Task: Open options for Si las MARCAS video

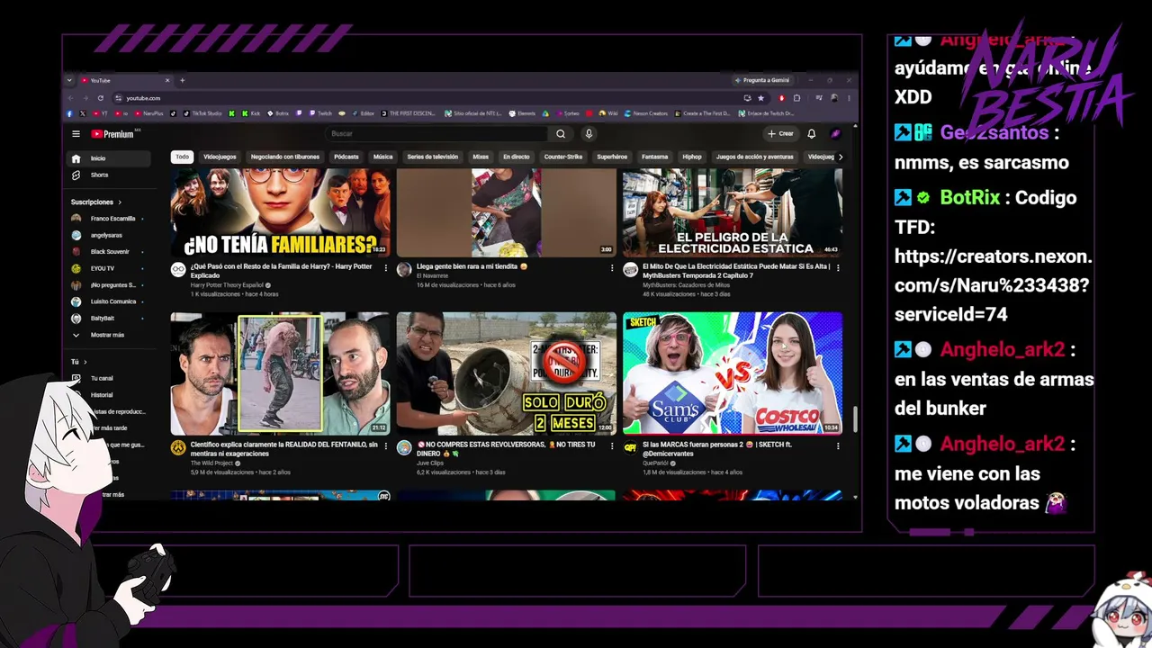Action: point(838,445)
